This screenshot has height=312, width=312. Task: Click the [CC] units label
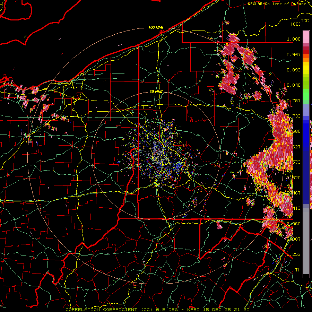296,24
